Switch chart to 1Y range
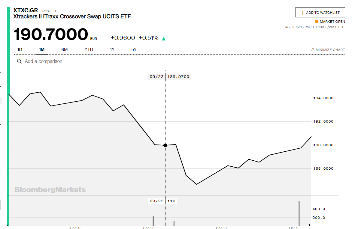Image resolution: width=361 pixels, height=229 pixels. (112, 49)
